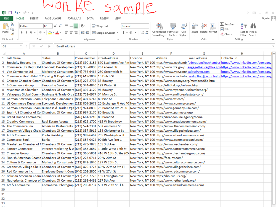Image resolution: width=276 pixels, height=207 pixels.
Task: Apply comma style number format
Action: pos(135,33)
